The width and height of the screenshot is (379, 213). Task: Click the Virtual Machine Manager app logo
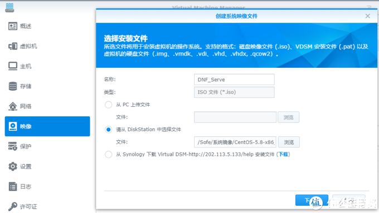pos(9,8)
